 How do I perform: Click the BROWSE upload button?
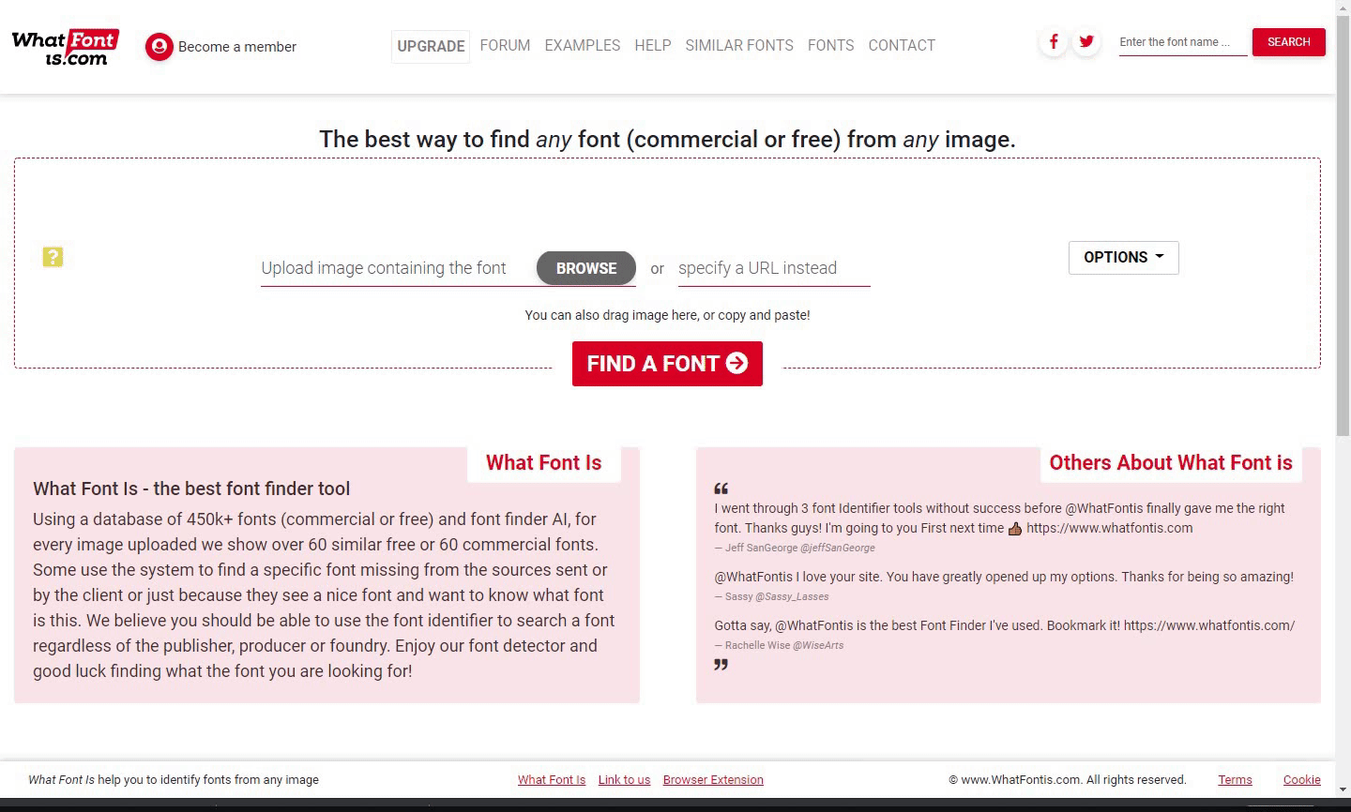[x=586, y=268]
